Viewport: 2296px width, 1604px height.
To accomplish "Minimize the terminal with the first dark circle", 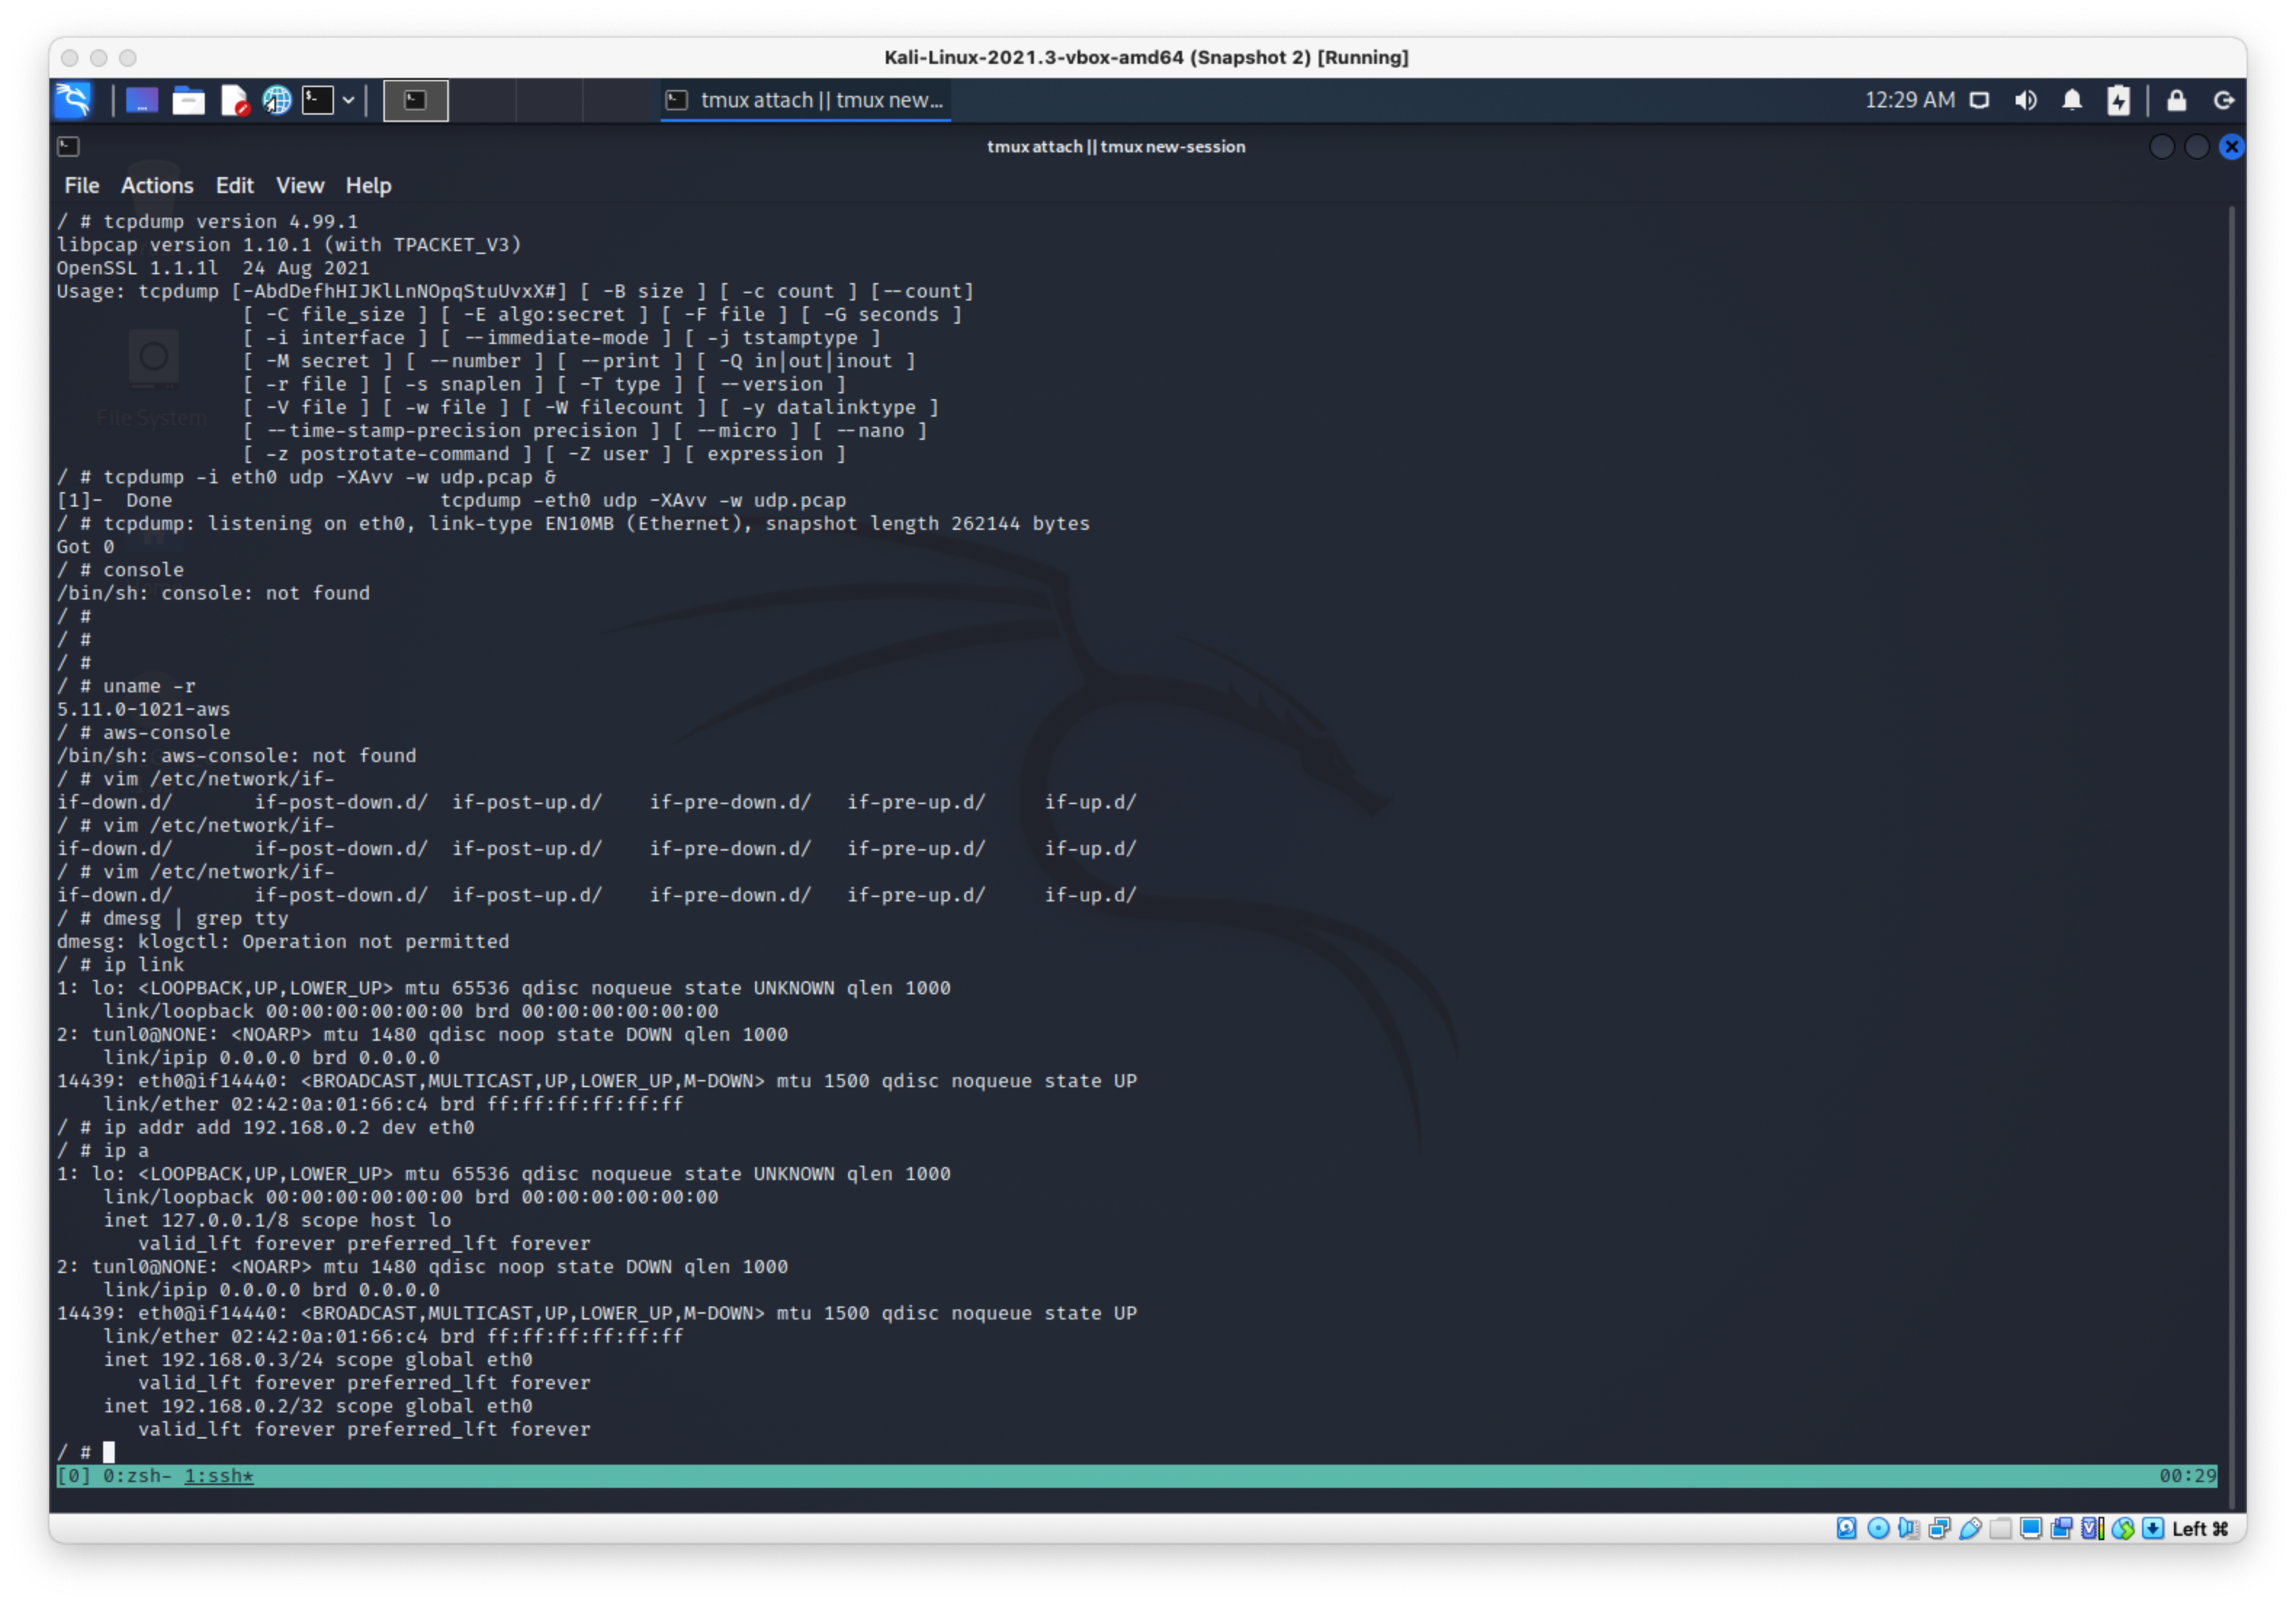I will click(x=2161, y=147).
